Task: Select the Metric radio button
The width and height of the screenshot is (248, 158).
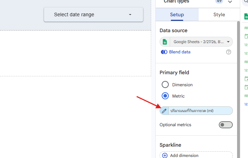Action: coord(165,96)
